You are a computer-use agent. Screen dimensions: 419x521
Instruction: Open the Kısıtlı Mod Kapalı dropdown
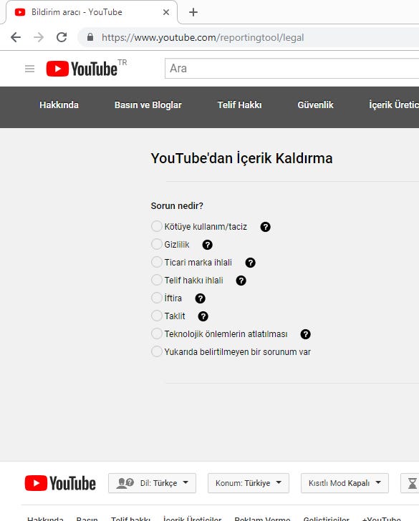[x=345, y=483]
